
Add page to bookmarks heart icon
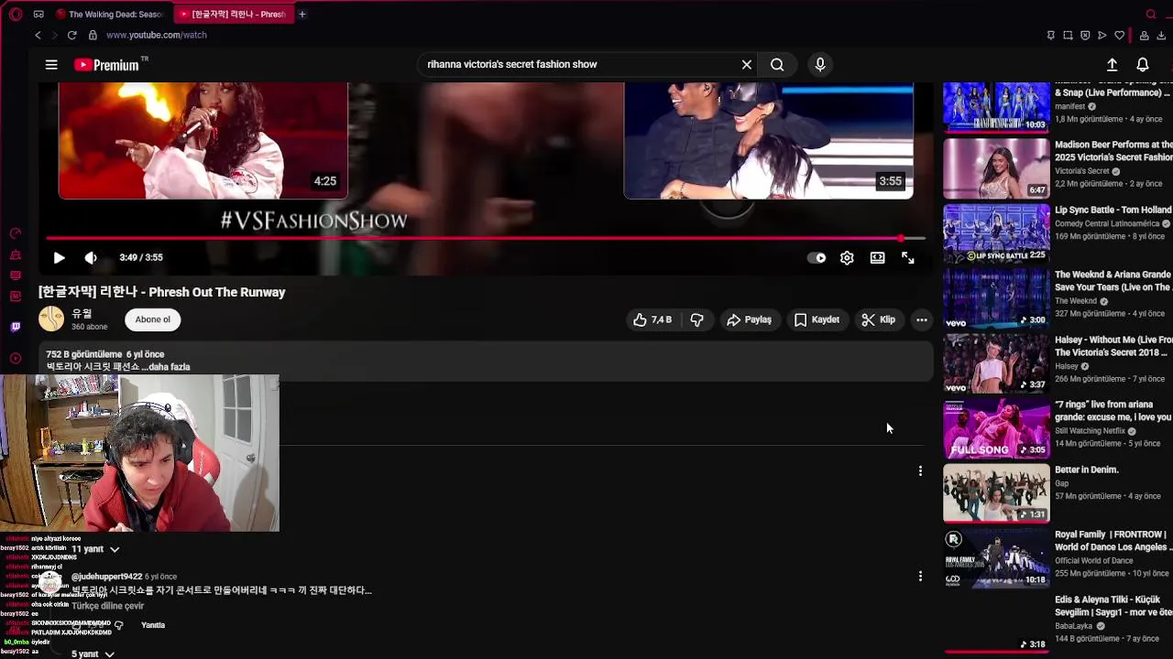click(1119, 36)
